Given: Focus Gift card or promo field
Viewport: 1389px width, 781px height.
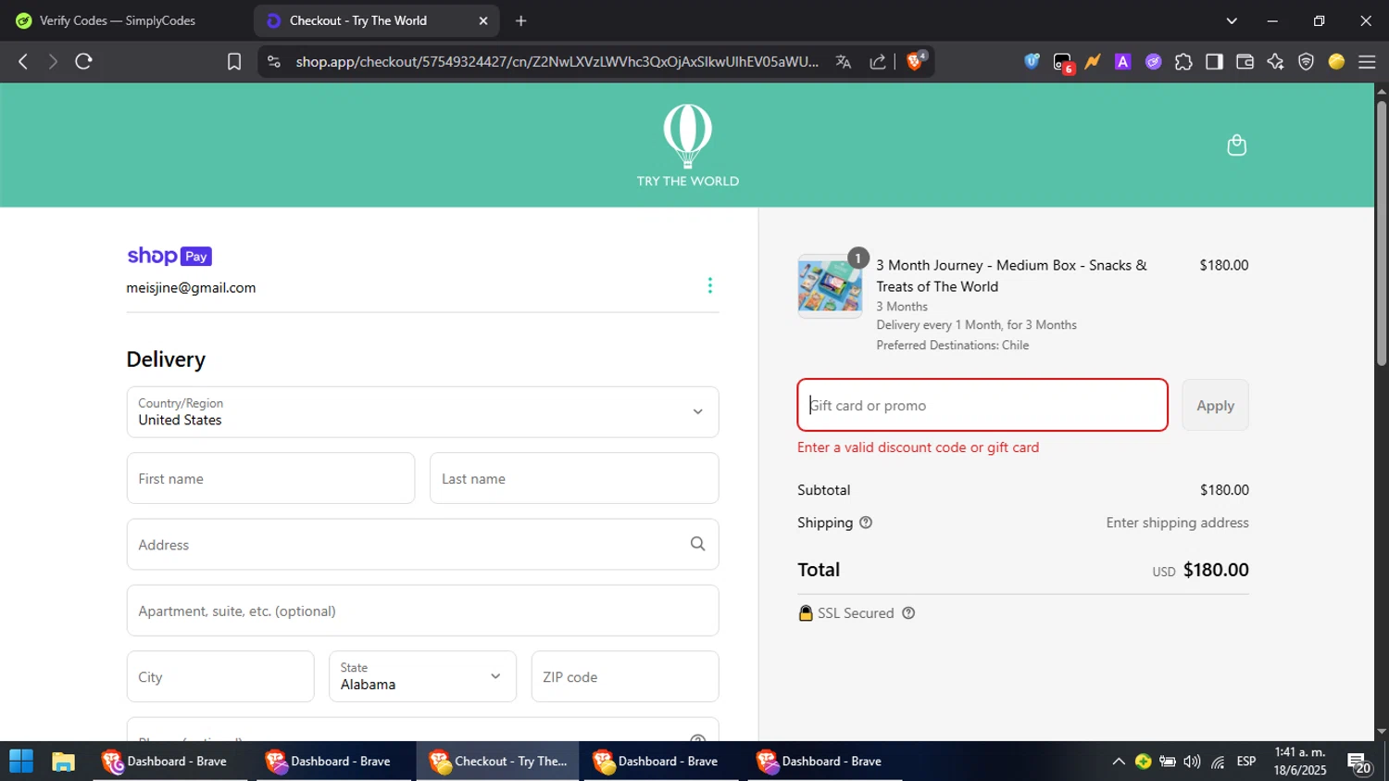Looking at the screenshot, I should pos(982,405).
